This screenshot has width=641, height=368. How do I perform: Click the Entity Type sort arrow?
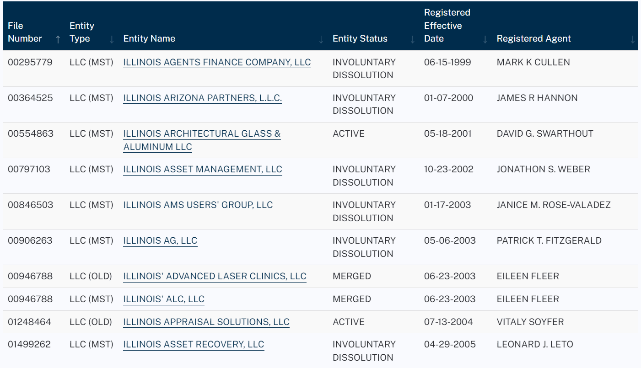[112, 40]
